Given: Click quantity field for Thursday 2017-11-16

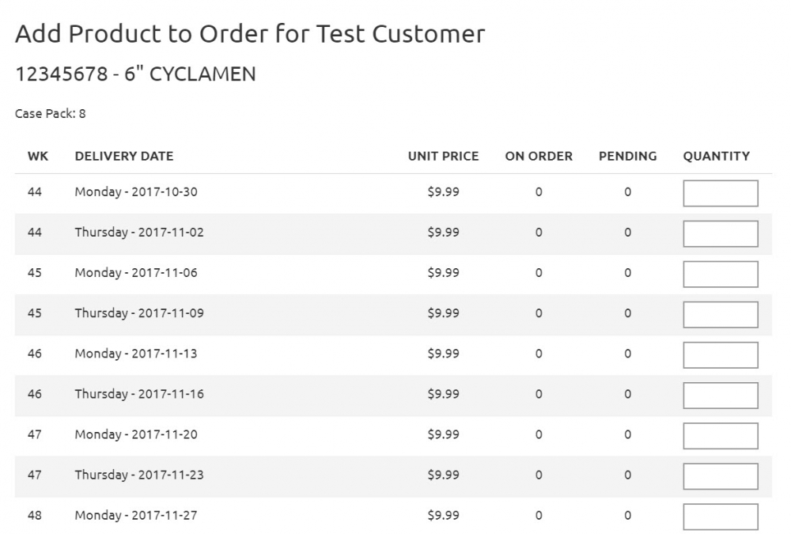Looking at the screenshot, I should [x=721, y=396].
